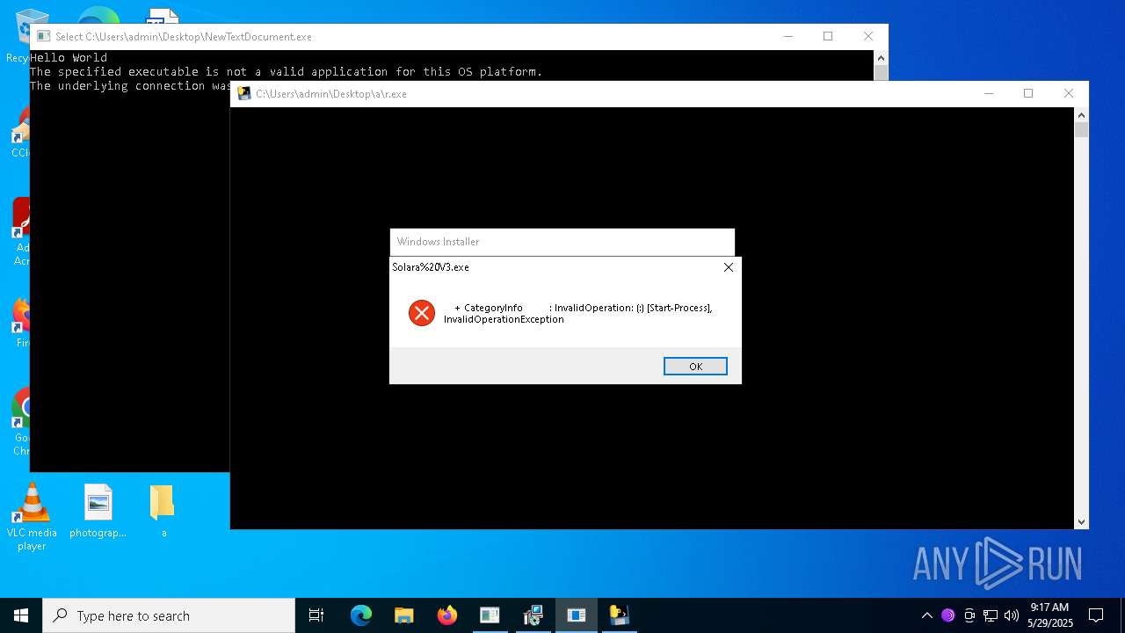1125x633 pixels.
Task: Open the volume control tray icon
Action: coord(1012,615)
